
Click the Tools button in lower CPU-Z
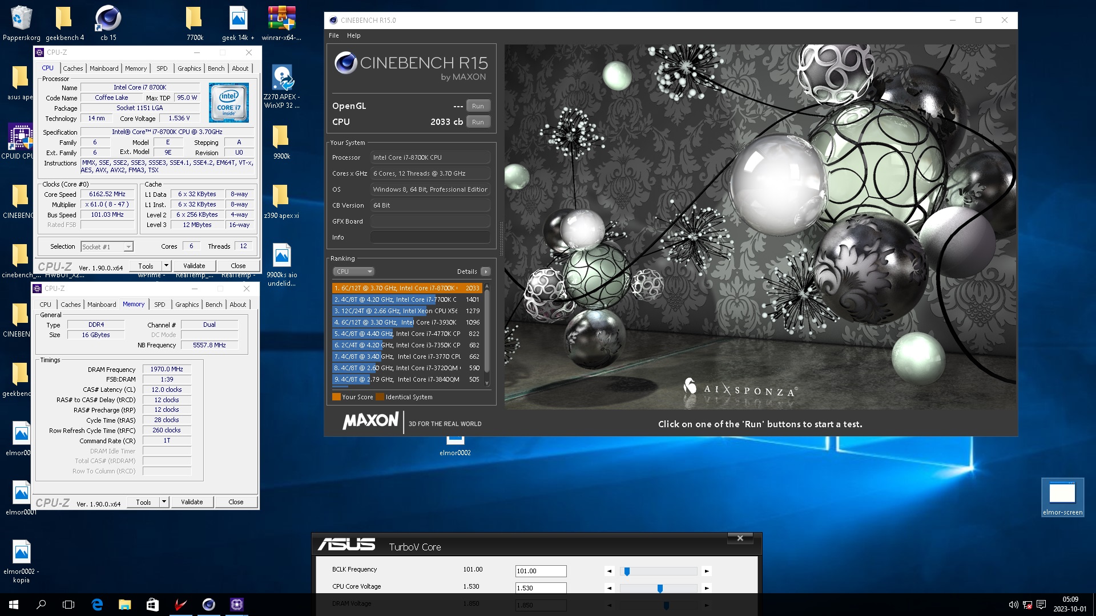143,502
